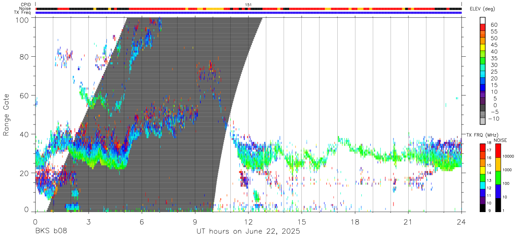Click the '60' tick on Range Gate axis
Image resolution: width=519 pixels, height=240 pixels.
click(25, 96)
